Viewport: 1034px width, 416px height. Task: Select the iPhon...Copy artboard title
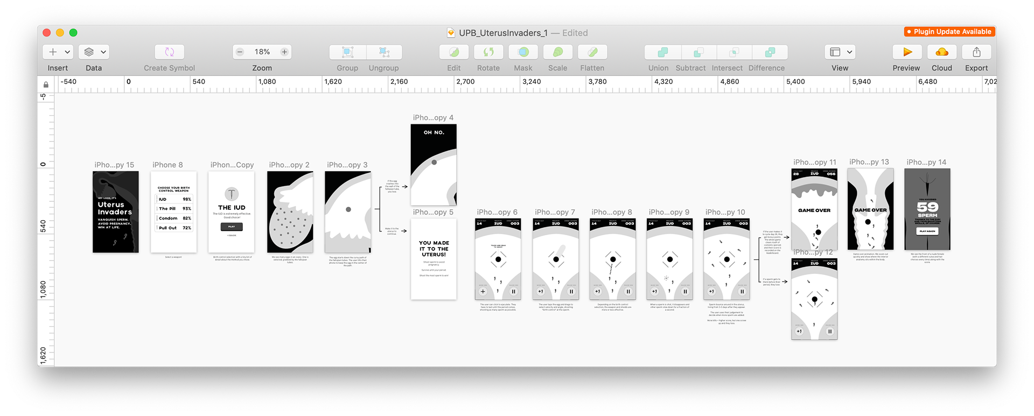pos(232,165)
